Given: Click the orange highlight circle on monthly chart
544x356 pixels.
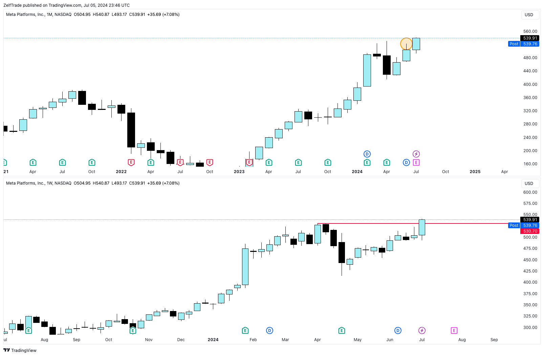Looking at the screenshot, I should tap(406, 44).
